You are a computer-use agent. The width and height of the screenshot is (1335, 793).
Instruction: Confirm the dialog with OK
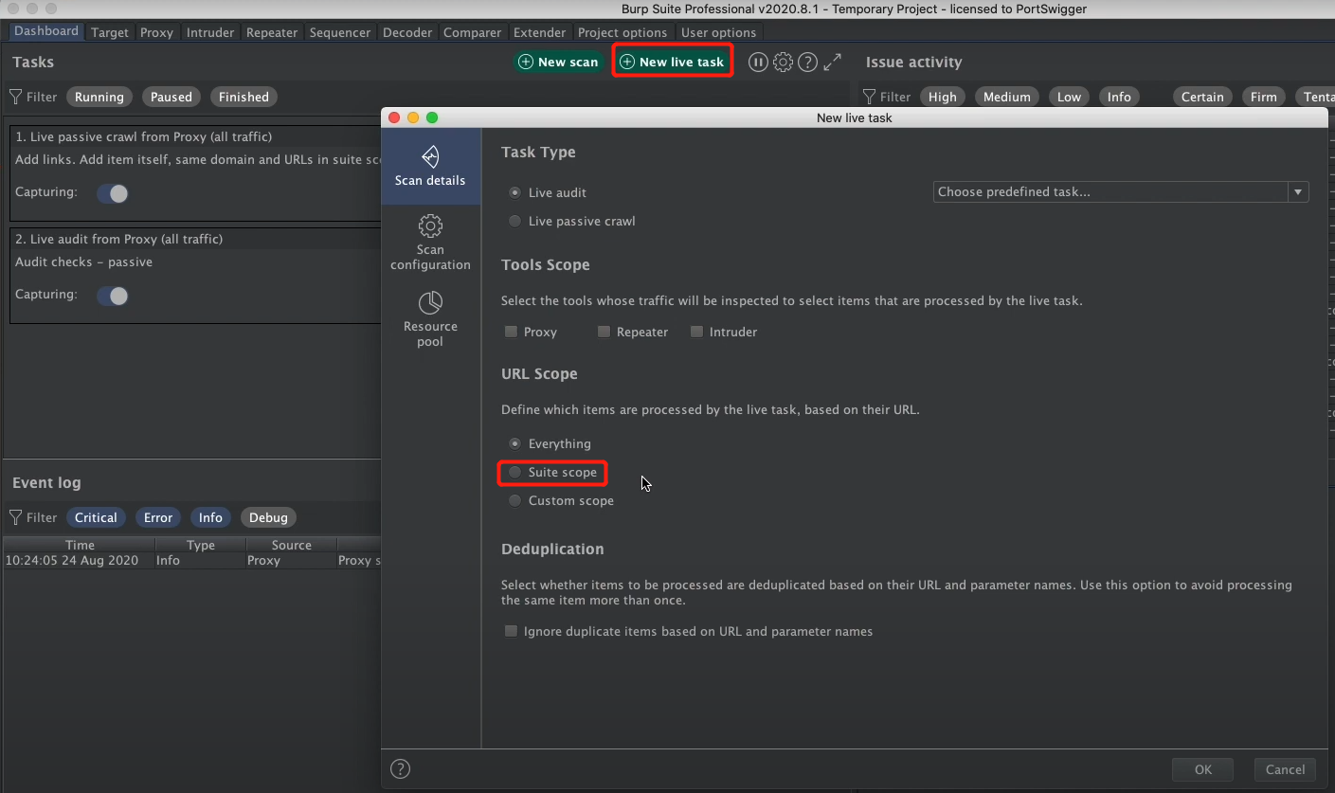[1203, 769]
